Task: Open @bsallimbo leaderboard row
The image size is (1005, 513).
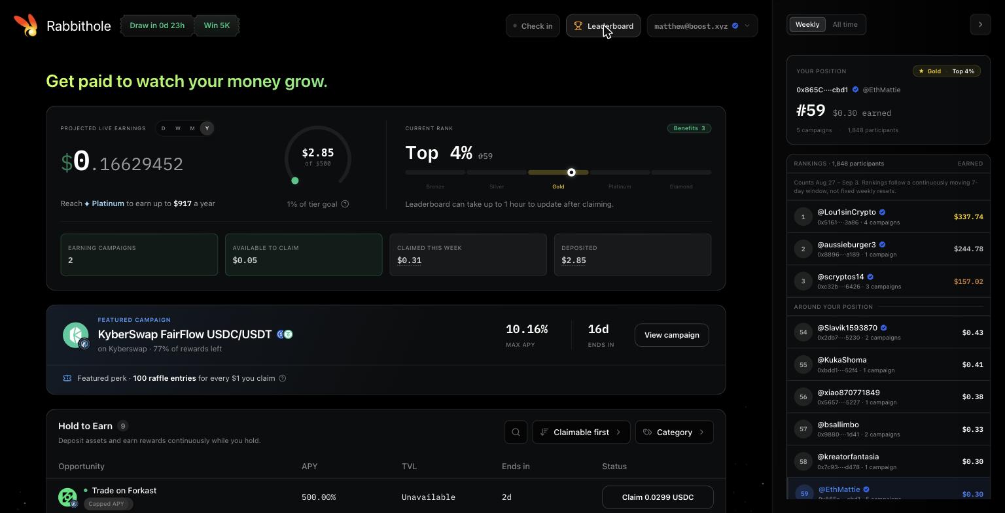Action: 889,429
